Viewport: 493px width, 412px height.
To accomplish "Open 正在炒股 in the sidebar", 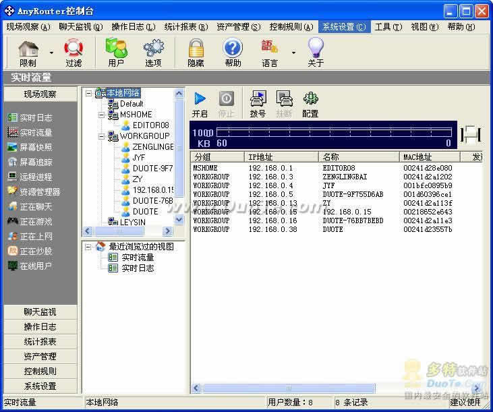I will tap(30, 251).
